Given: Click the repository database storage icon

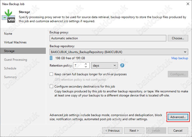Looking at the screenshot, I should (x=51, y=58).
